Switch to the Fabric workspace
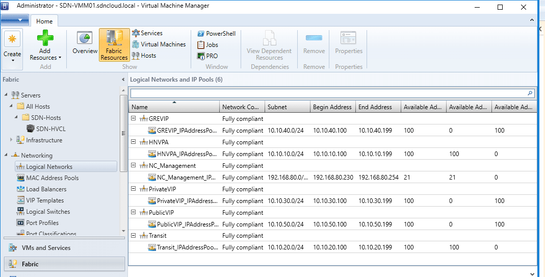545x277 pixels. [64, 264]
